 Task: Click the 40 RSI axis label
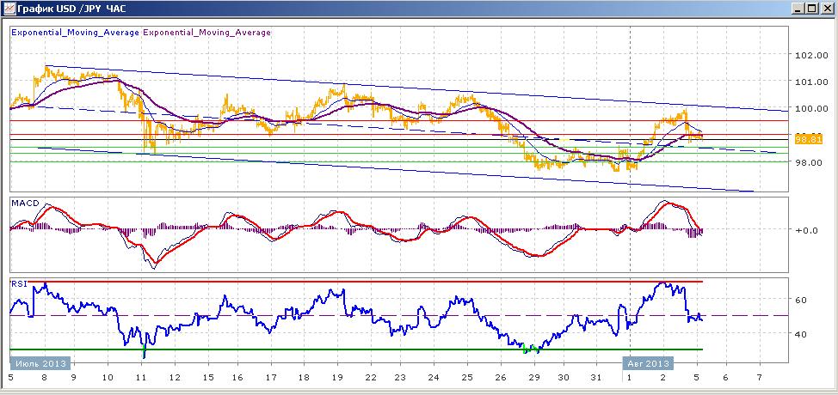point(801,334)
